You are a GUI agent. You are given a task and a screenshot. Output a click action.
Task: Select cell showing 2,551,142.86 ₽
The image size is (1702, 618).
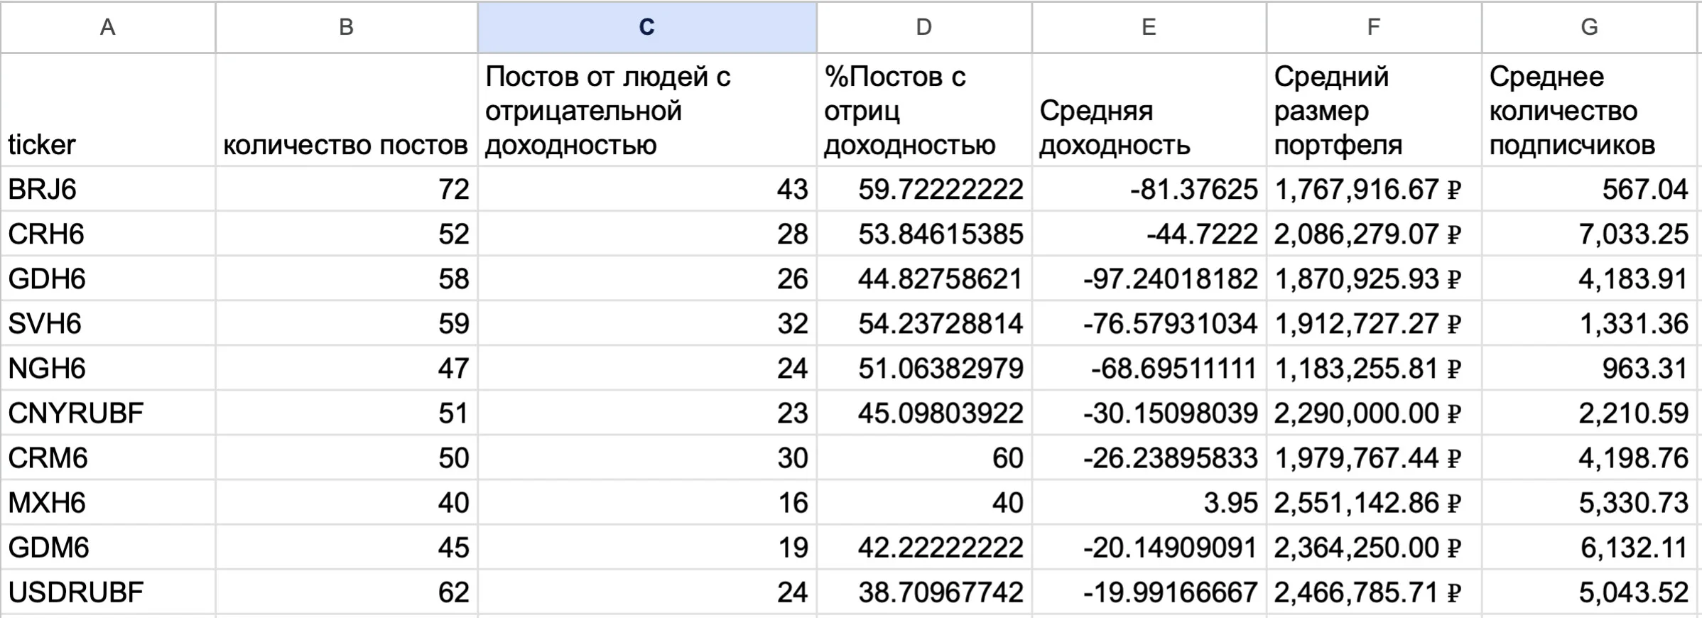1374,502
